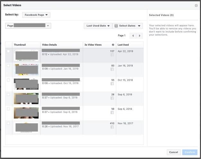Image resolution: width=201 pixels, height=159 pixels.
Task: Click '0:12 • Uploaded: Apr 22, 2019' details
Action: 60,54
